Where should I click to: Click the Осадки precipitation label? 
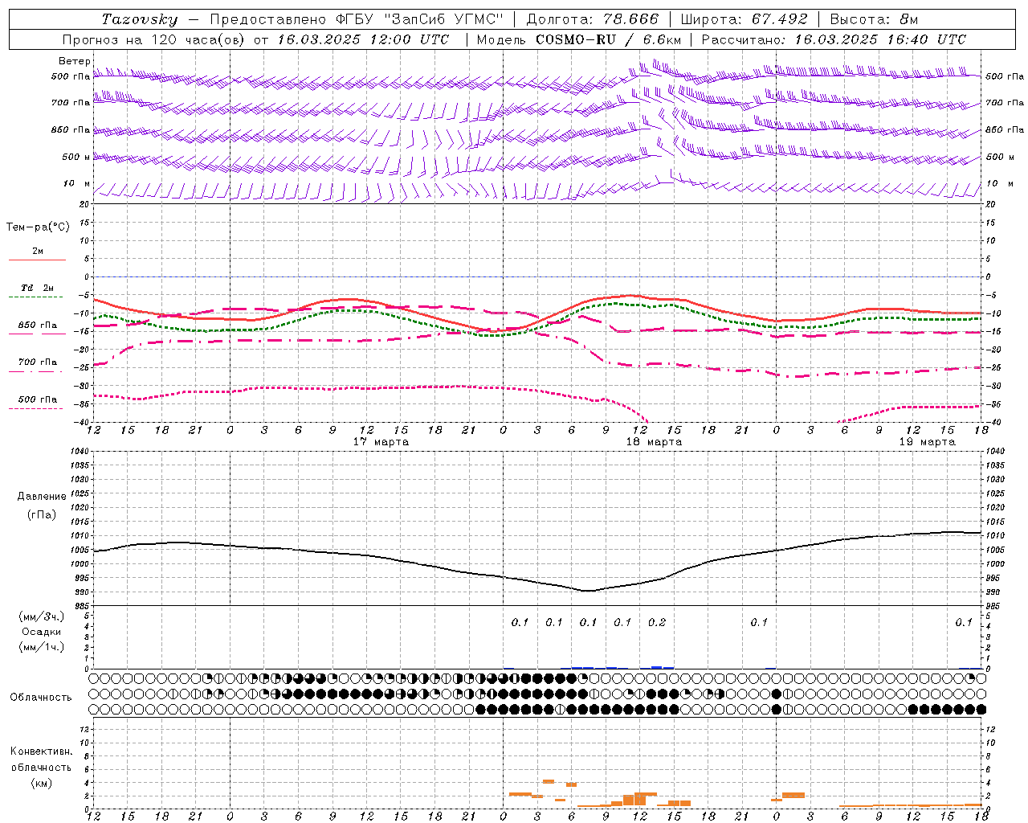coord(42,632)
